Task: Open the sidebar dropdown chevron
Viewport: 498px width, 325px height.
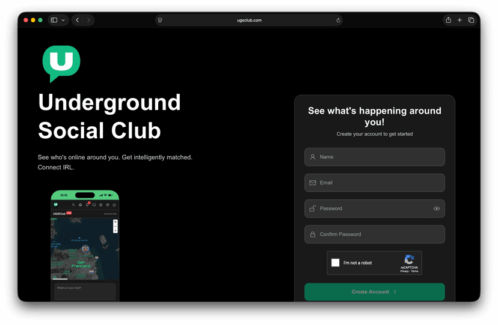Action: [63, 20]
